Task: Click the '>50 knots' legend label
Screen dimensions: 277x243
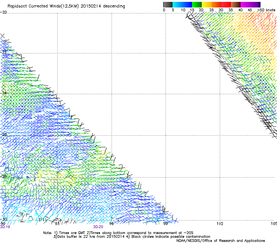Action: pyautogui.click(x=266, y=10)
